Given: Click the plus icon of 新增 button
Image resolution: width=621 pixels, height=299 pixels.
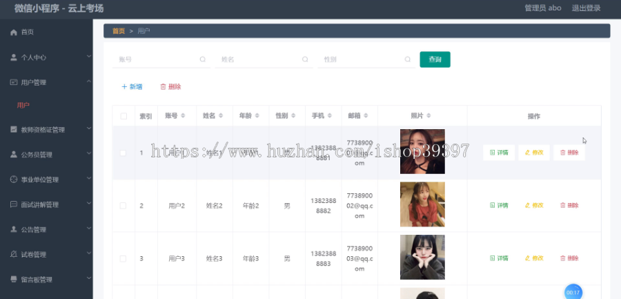Looking at the screenshot, I should [124, 87].
